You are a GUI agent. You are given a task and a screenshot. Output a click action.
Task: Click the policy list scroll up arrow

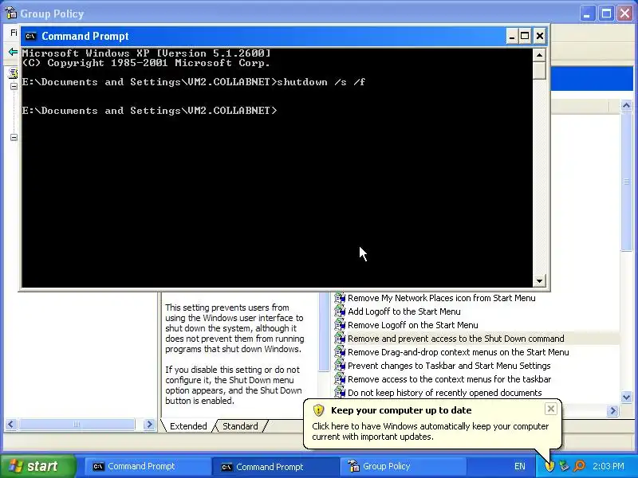click(x=626, y=106)
